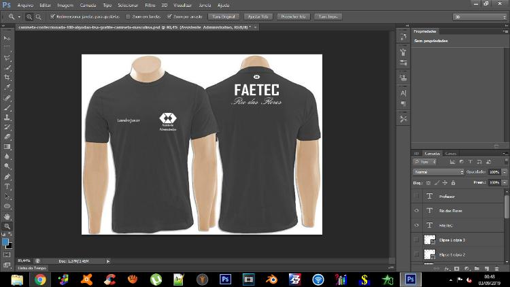510x287 pixels.
Task: Show the Professor layer
Action: 417,197
